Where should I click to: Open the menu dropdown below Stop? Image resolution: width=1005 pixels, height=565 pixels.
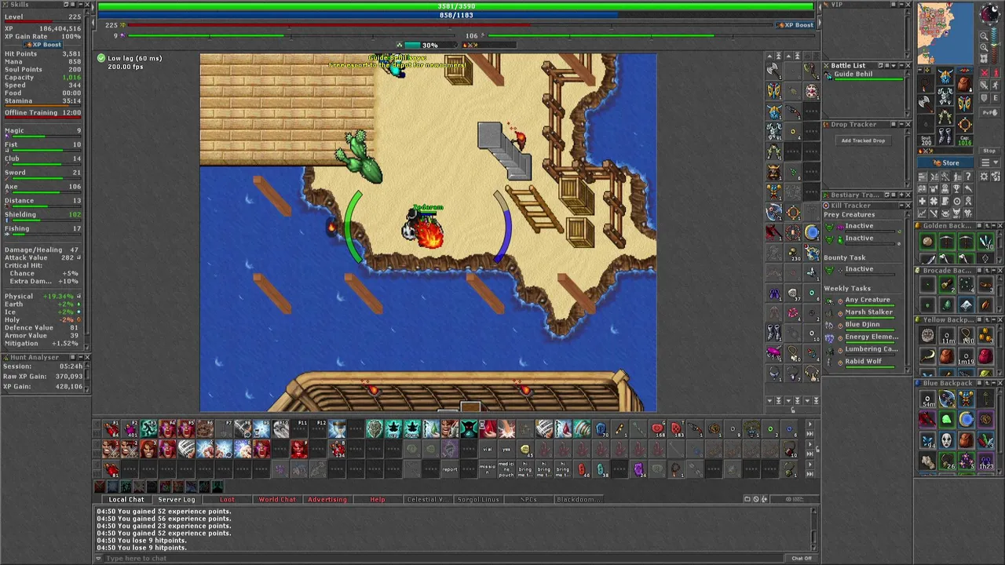989,162
